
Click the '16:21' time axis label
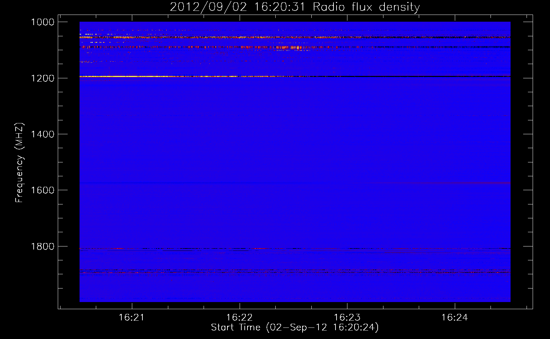click(132, 317)
